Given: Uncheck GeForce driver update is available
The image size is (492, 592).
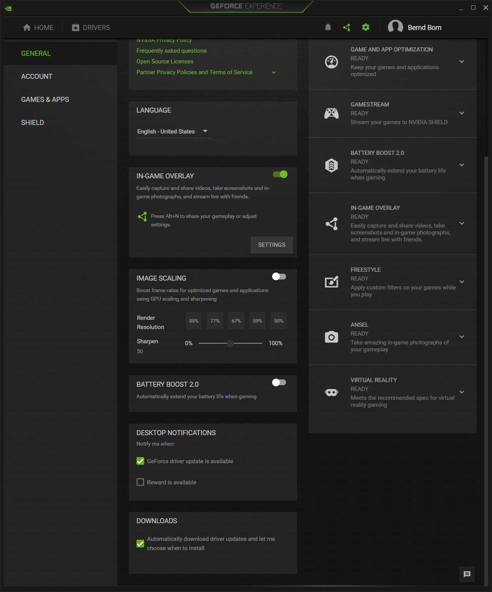Looking at the screenshot, I should pyautogui.click(x=140, y=461).
